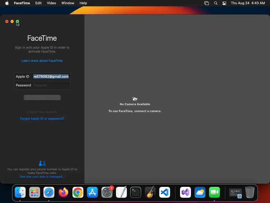Click the No Camera Available icon
Image resolution: width=270 pixels, height=203 pixels.
135,99
